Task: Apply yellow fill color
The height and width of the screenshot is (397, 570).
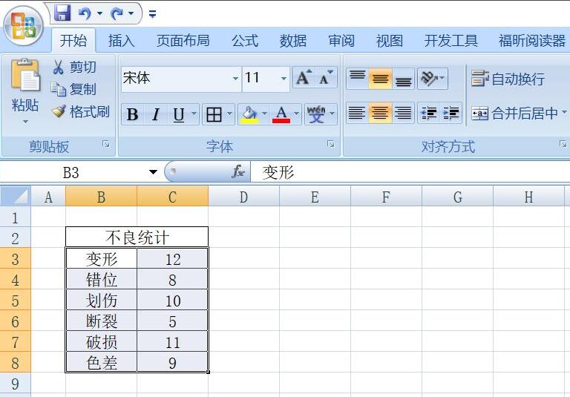Action: coord(249,114)
